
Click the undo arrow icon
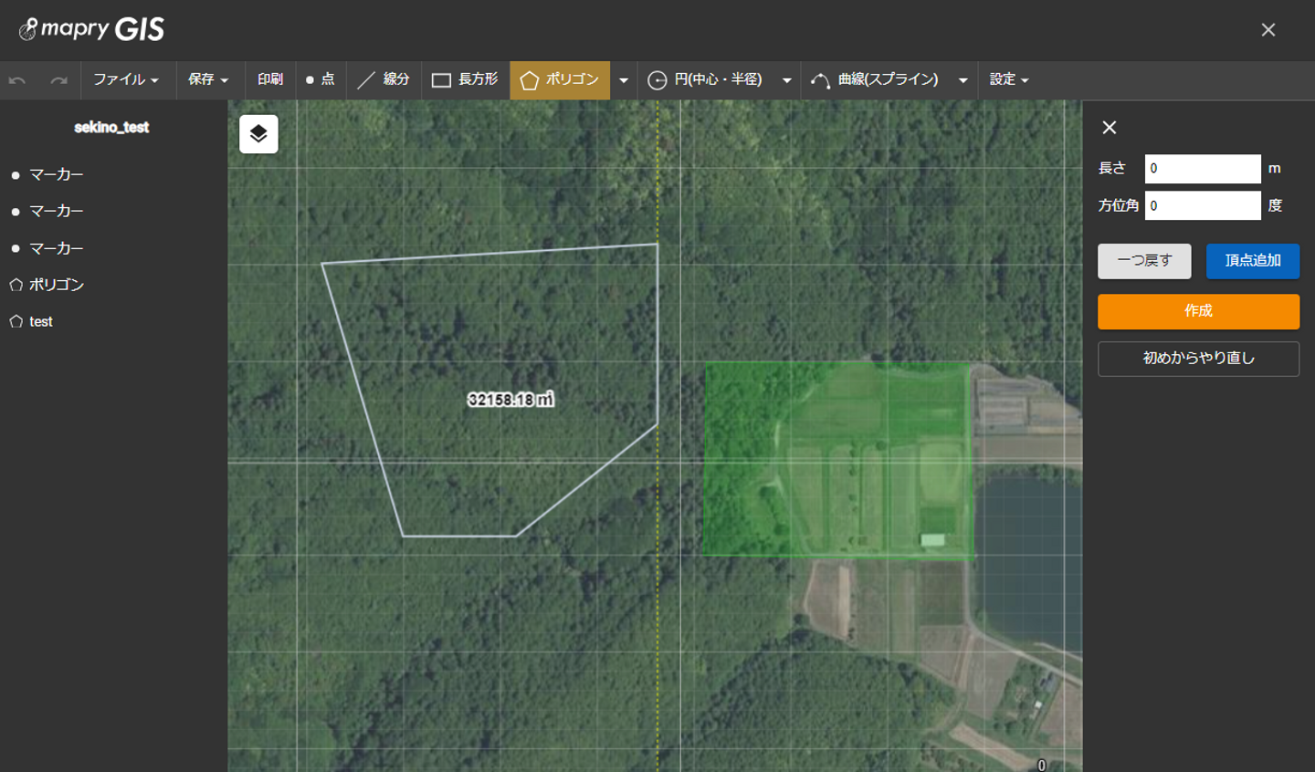[x=16, y=80]
